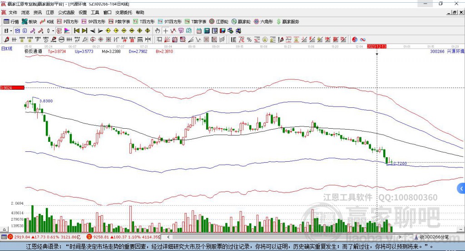This screenshot has height=251, width=465.
Task: Click the 行情 market quotes button
Action: coord(11,22)
